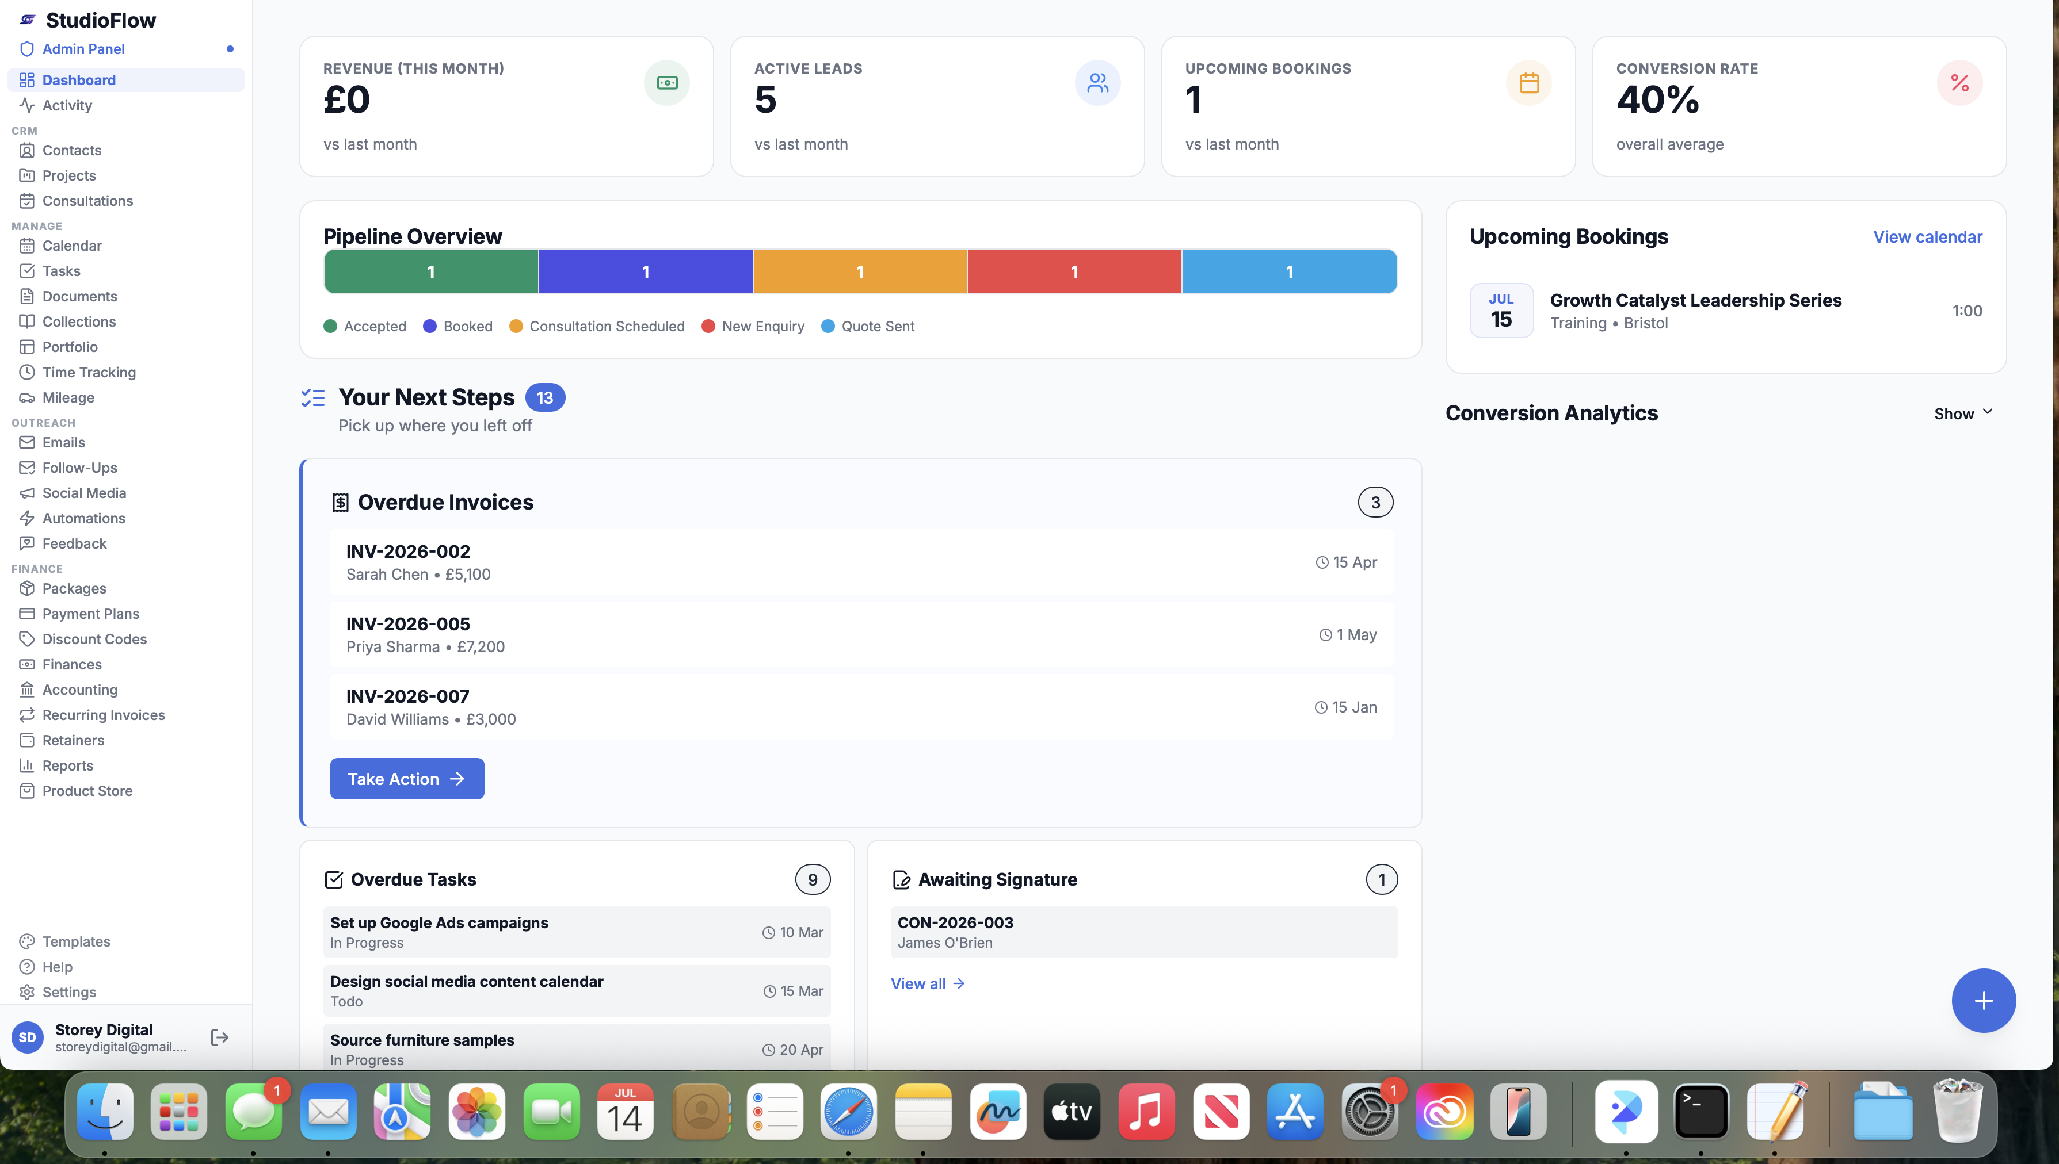The height and width of the screenshot is (1164, 2059).
Task: Go to Documents in the sidebar
Action: (x=125, y=296)
